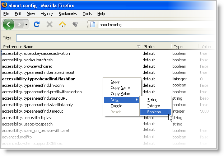Click the paw icon next to Home
Screen dimensions: 224x156
pyautogui.click(x=75, y=24)
